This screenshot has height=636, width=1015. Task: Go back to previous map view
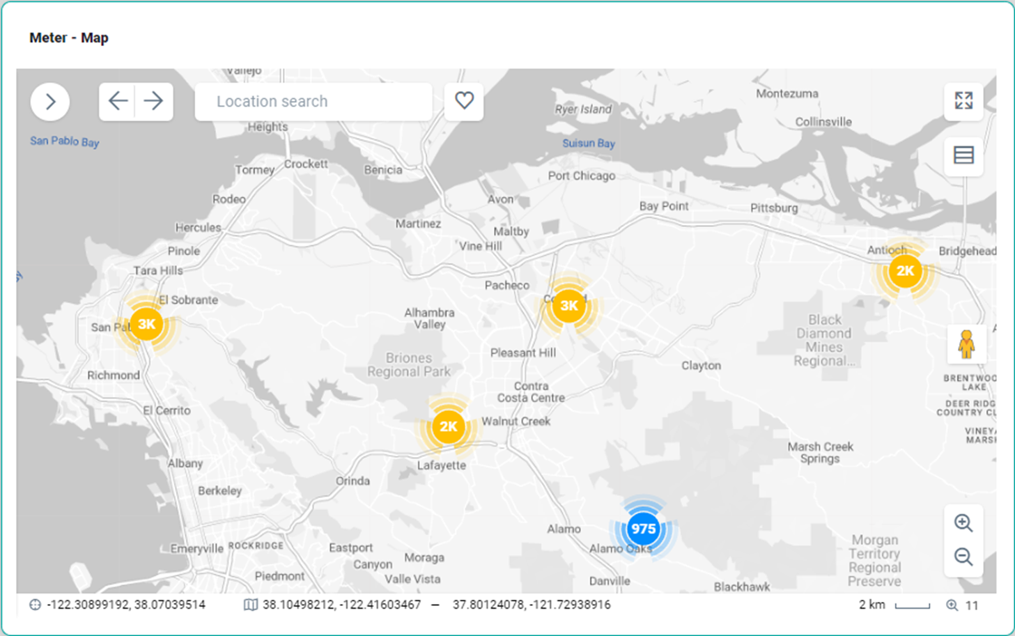[118, 102]
